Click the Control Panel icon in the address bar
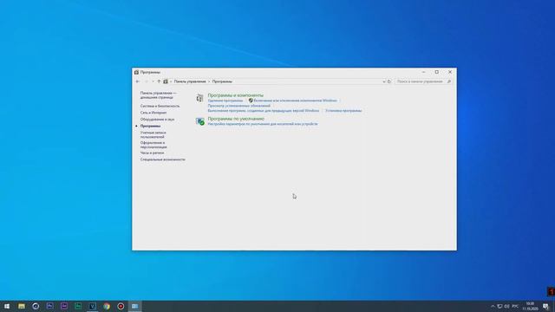The image size is (555, 312). pyautogui.click(x=166, y=81)
